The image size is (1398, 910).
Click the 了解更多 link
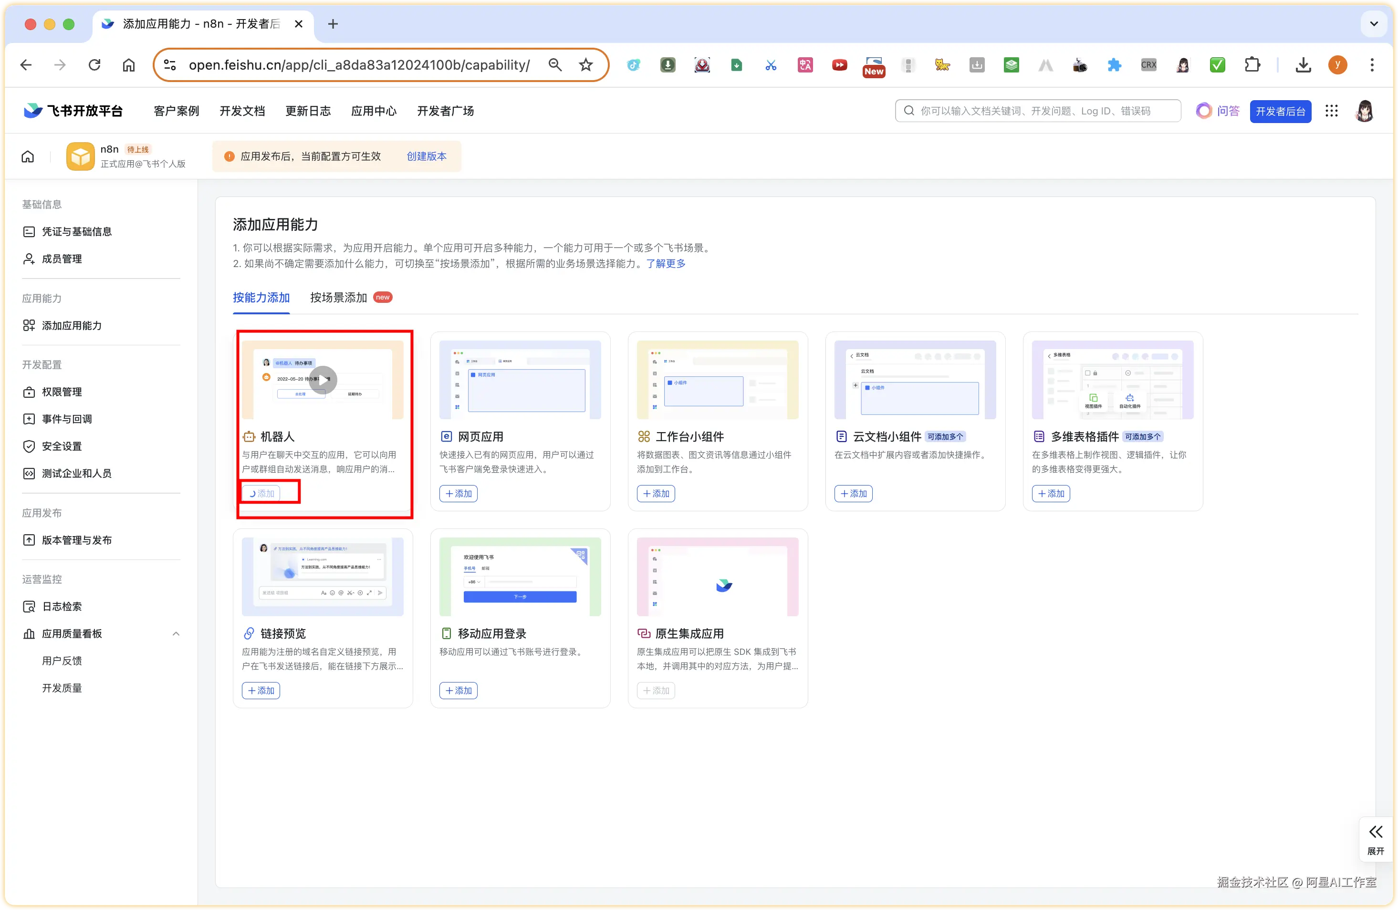click(x=666, y=264)
